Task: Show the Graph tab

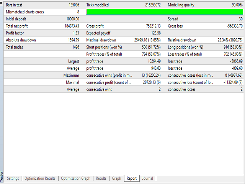Action: coord(116,178)
